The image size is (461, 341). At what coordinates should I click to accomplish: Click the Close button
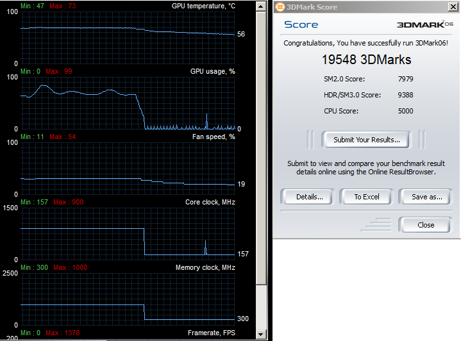[x=426, y=225]
